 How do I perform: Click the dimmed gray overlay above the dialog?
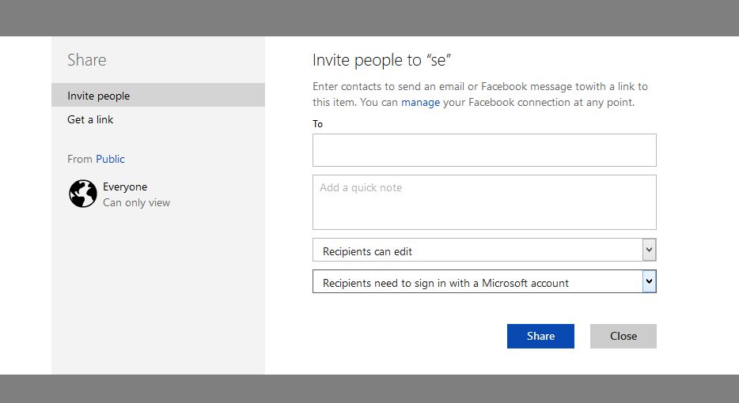(x=369, y=17)
